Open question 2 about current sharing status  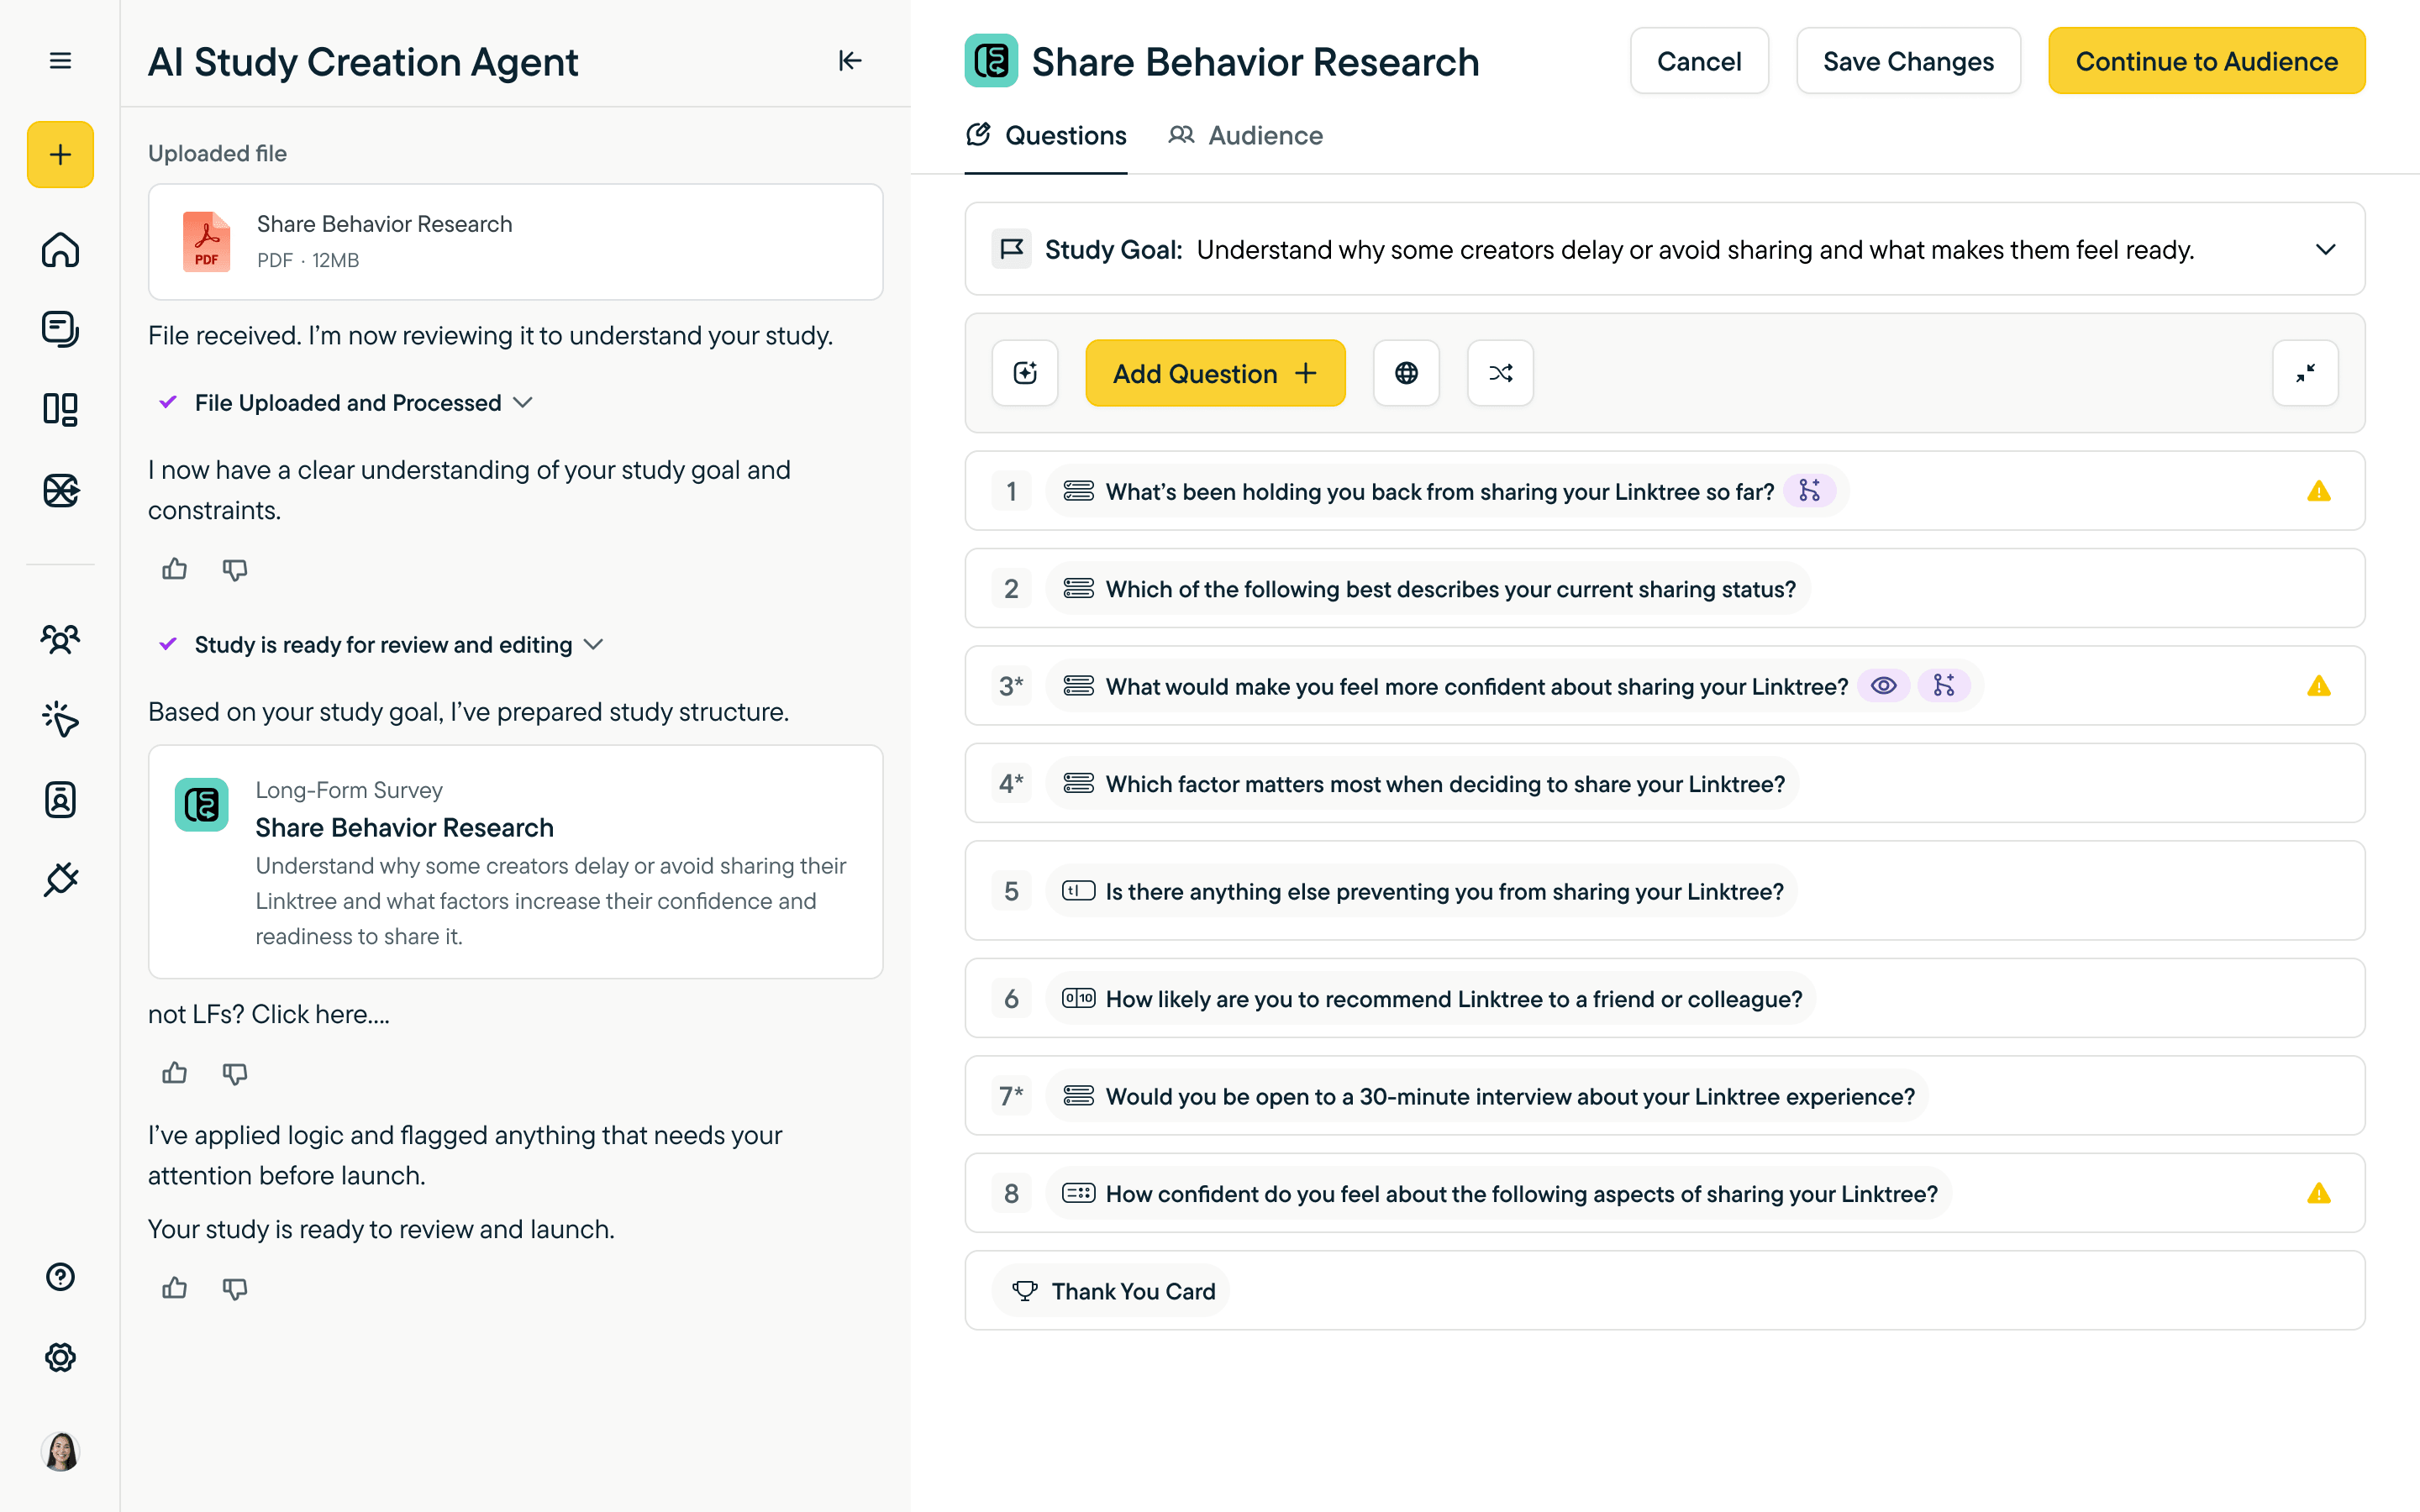pos(1664,588)
